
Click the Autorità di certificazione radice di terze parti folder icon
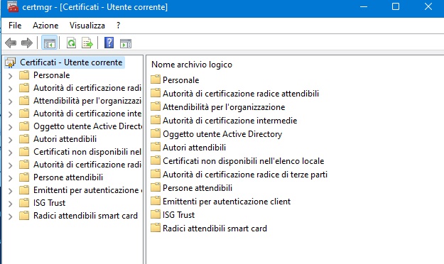156,174
